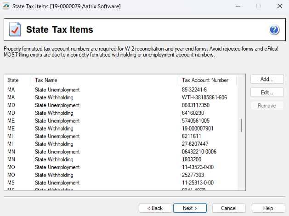Click the blue help question mark icon
The image size is (289, 216).
tap(274, 30)
